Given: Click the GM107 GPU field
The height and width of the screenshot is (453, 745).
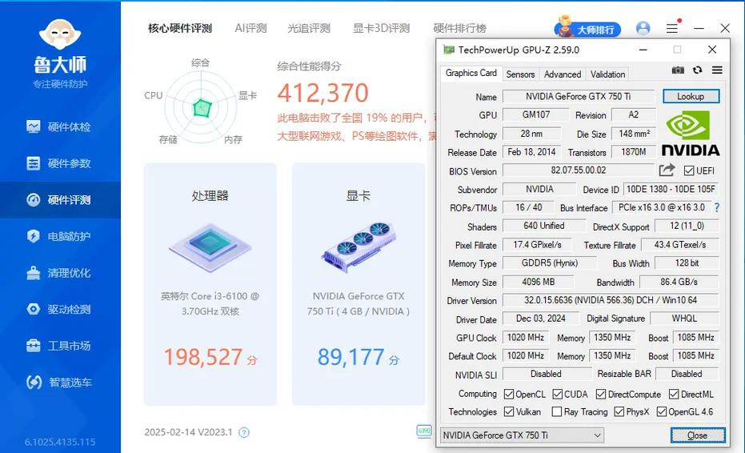Looking at the screenshot, I should 535,114.
